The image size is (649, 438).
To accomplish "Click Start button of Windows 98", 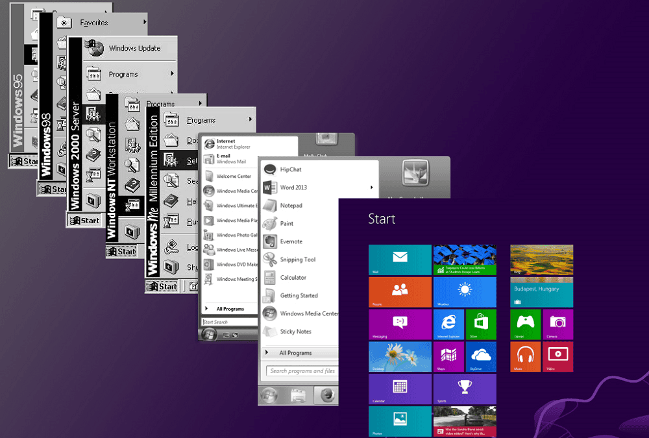I will point(53,189).
